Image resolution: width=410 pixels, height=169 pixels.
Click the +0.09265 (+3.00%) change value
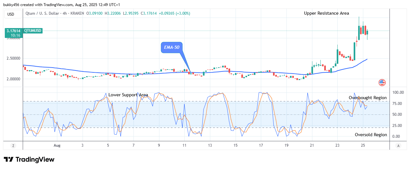click(x=175, y=13)
